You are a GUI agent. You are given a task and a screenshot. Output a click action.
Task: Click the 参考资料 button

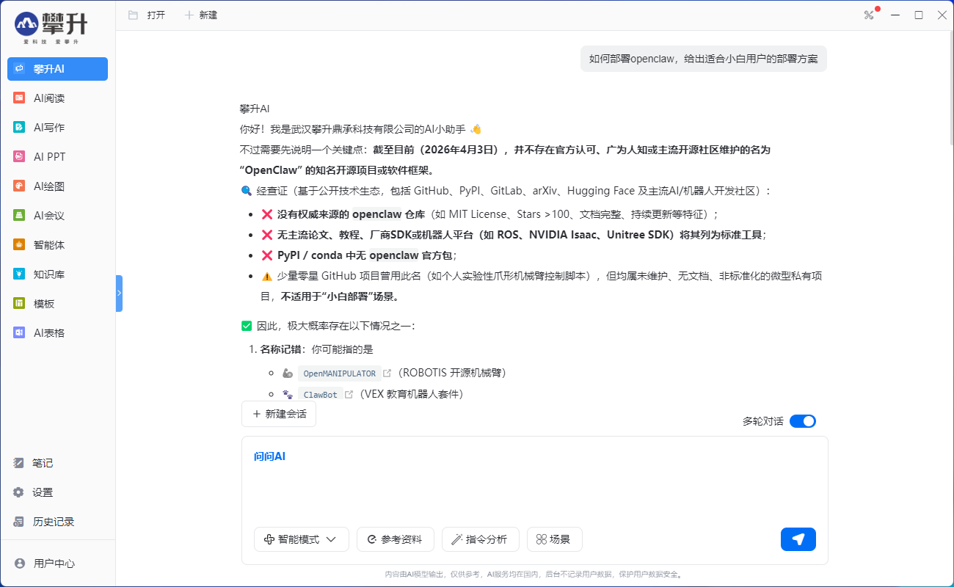pyautogui.click(x=396, y=539)
